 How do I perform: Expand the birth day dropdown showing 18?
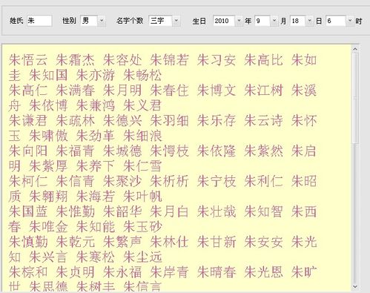click(310, 21)
